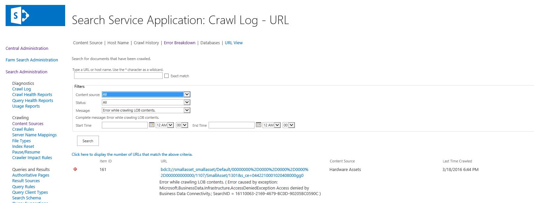Open Query Health Reports

coord(33,101)
